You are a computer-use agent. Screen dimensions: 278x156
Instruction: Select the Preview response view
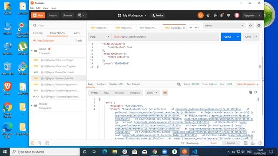(119, 93)
